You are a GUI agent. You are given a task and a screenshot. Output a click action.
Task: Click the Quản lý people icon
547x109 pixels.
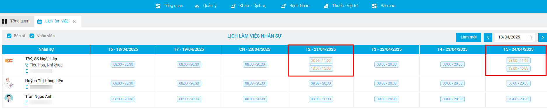[197, 6]
